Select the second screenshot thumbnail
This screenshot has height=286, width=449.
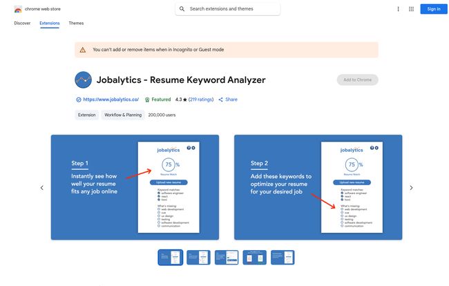(198, 258)
